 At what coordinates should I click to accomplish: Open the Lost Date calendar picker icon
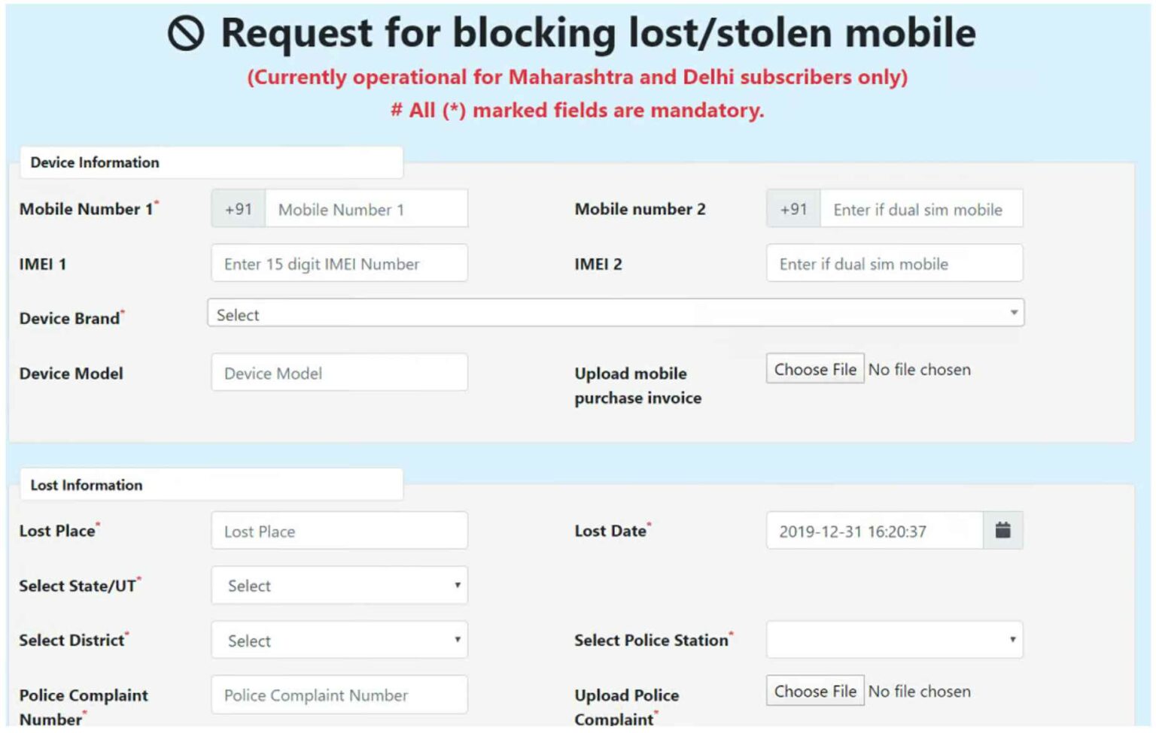pos(1002,531)
